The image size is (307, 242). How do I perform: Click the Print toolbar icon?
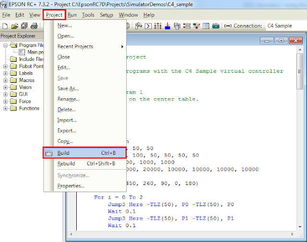coord(34,26)
